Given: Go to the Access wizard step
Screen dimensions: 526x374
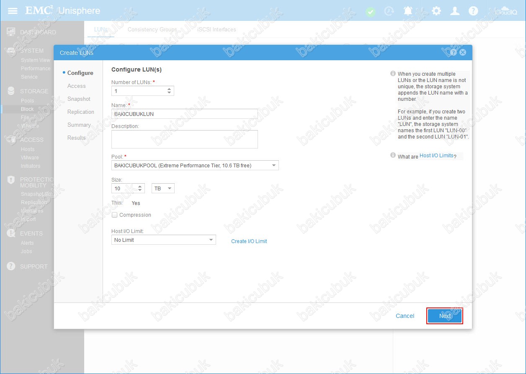Looking at the screenshot, I should (77, 86).
